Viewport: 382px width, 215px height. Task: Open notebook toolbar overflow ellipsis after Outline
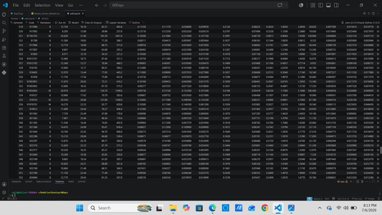pos(144,23)
